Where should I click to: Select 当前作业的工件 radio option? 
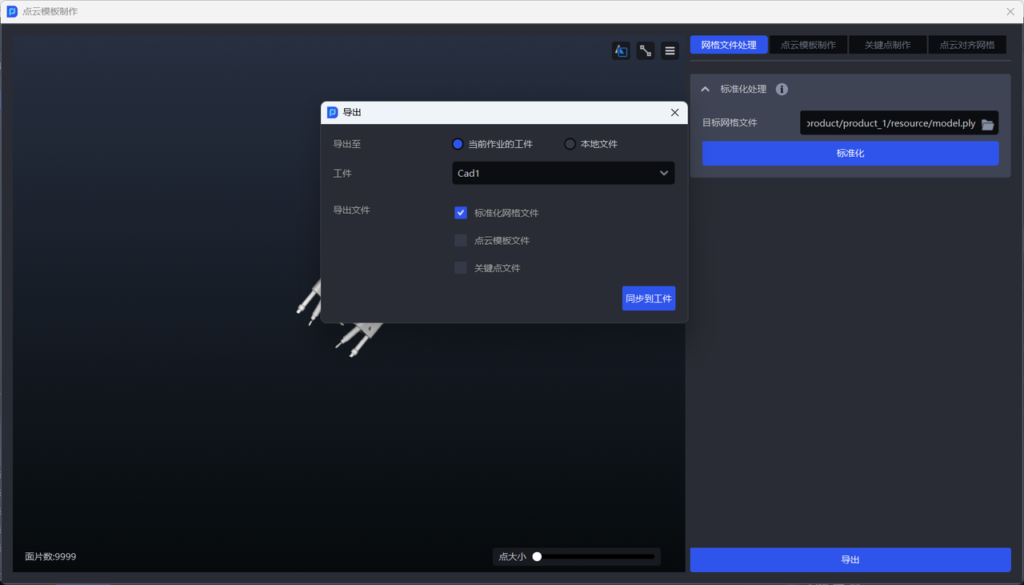[458, 144]
